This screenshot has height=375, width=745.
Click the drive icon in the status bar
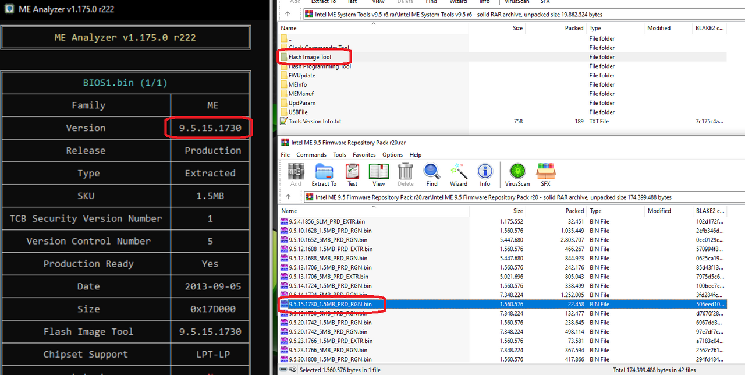point(282,370)
